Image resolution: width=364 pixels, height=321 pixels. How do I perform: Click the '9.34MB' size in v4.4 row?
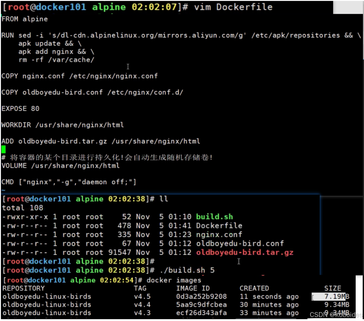[337, 304]
